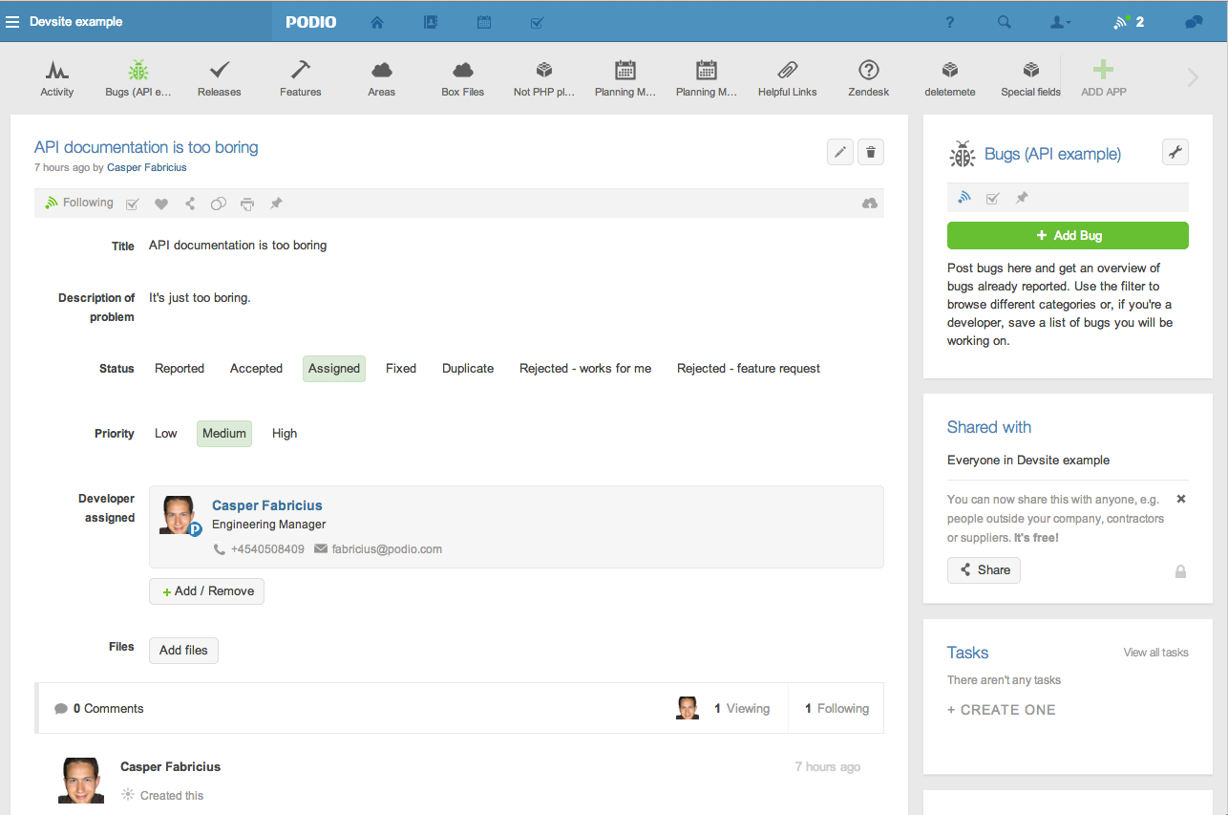1228x815 pixels.
Task: Open the Features app
Action: pyautogui.click(x=301, y=78)
